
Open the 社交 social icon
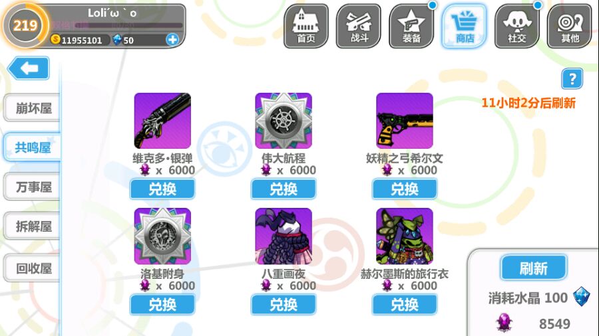click(x=517, y=27)
